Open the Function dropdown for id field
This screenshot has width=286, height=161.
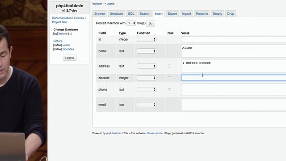(147, 39)
